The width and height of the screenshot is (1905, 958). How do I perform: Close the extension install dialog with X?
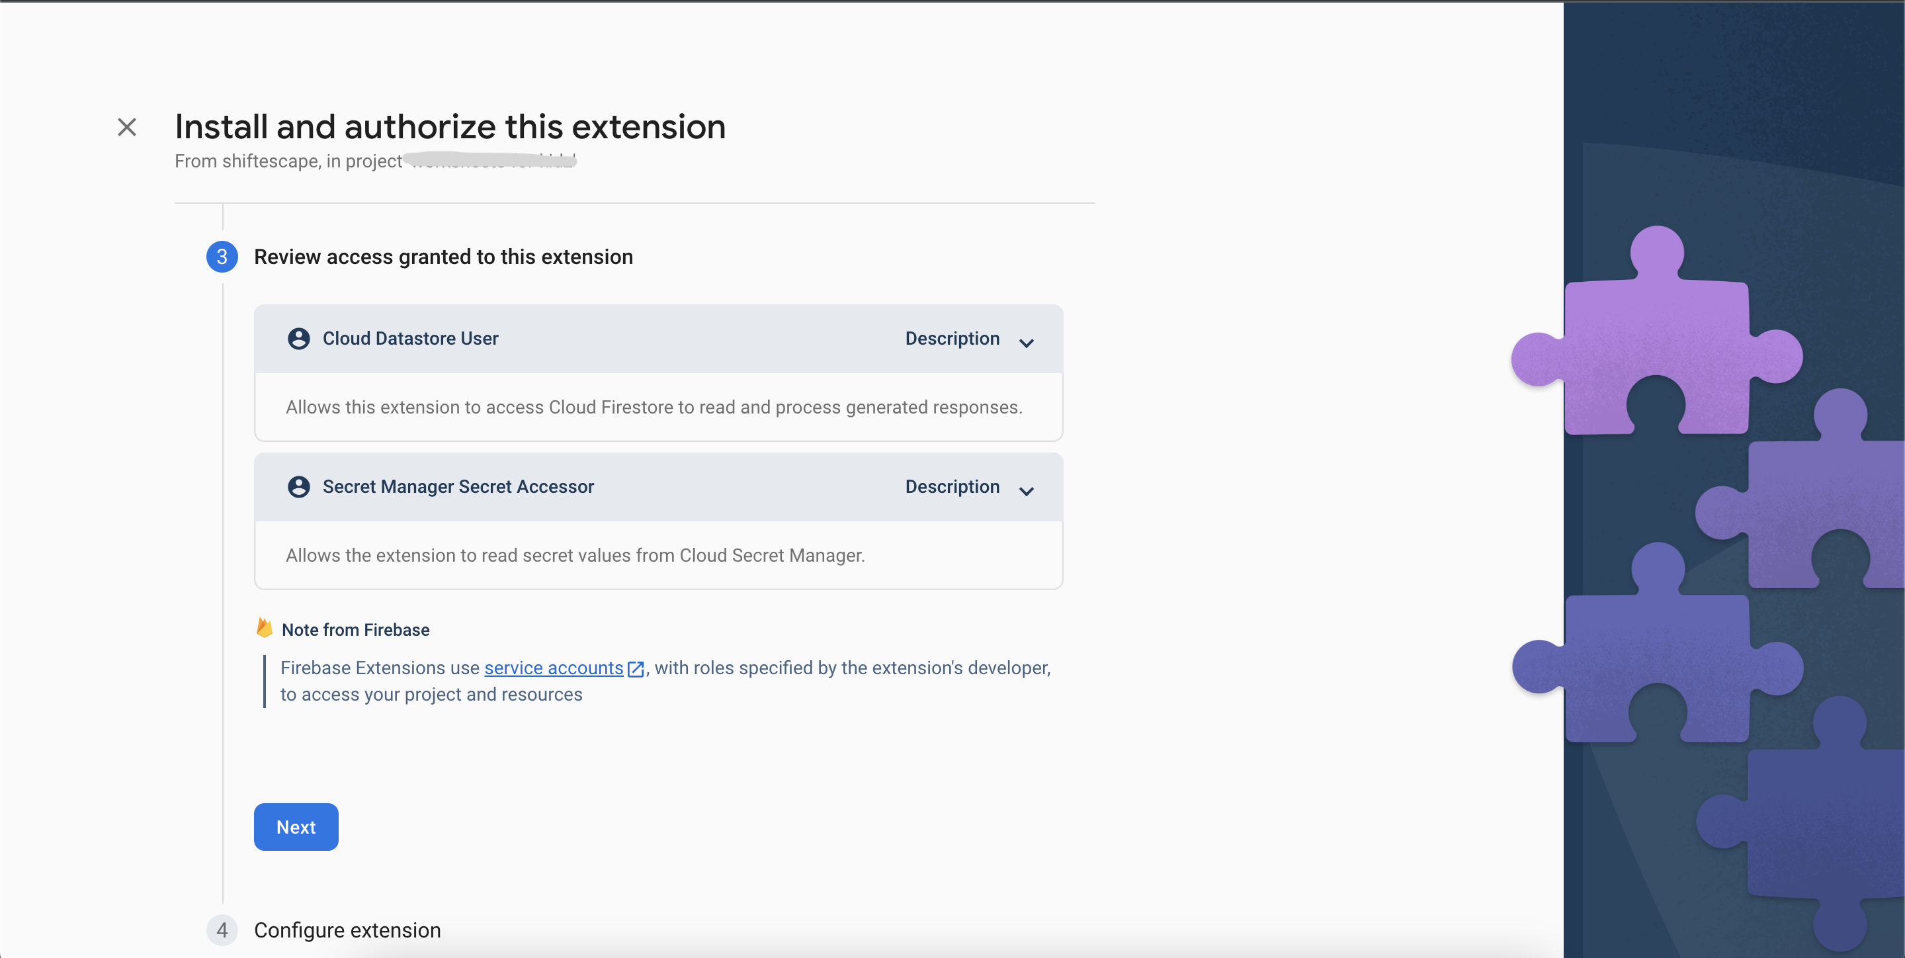(127, 127)
